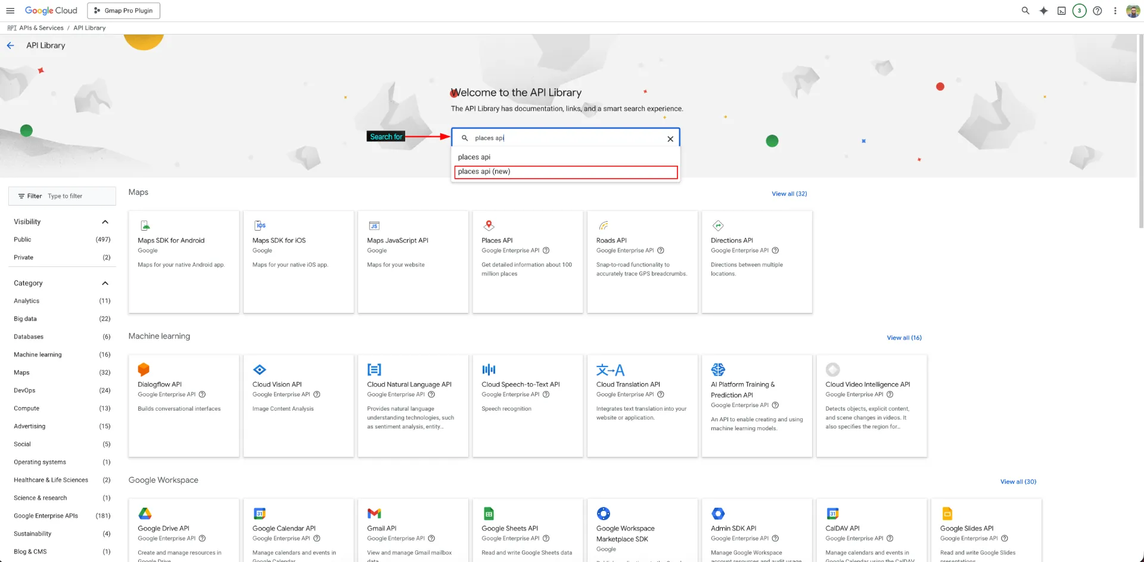
Task: Collapse the Visibility filter section
Action: pyautogui.click(x=105, y=222)
